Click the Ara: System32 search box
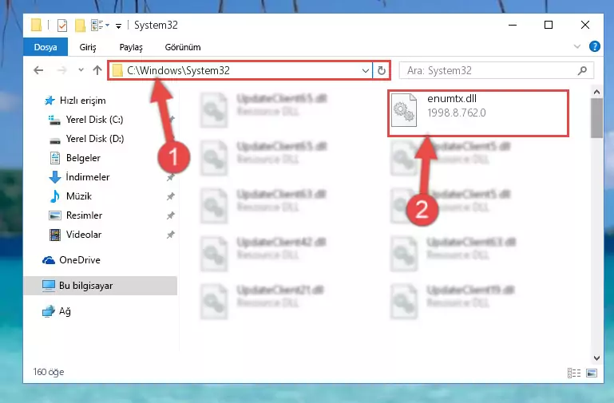614x403 pixels. (x=496, y=70)
